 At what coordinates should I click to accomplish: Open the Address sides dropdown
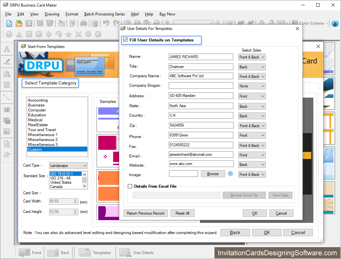coord(252,96)
